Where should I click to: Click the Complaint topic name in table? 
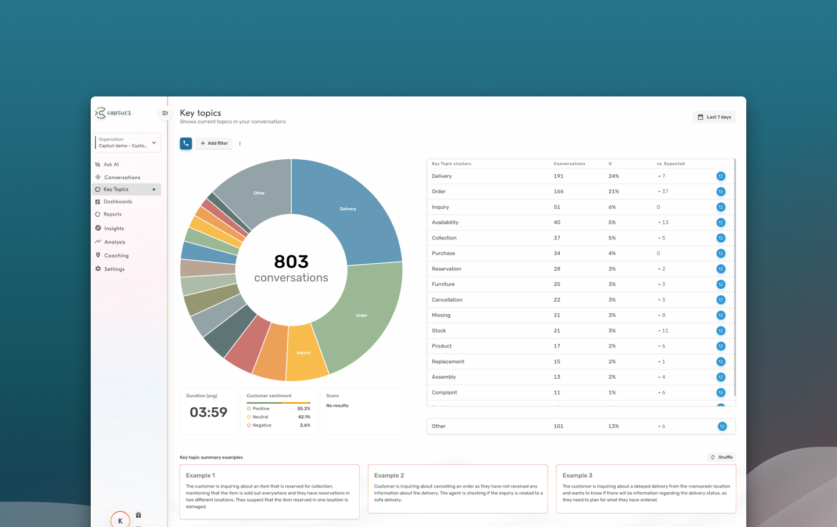coord(445,393)
